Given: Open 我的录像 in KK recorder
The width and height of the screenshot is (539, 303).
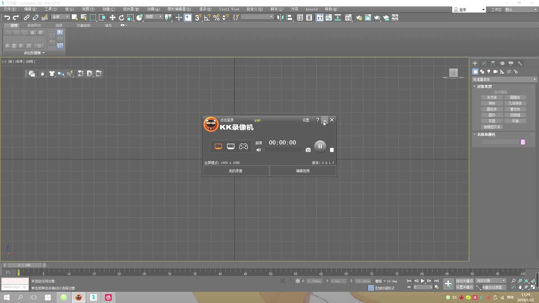Looking at the screenshot, I should coord(236,171).
